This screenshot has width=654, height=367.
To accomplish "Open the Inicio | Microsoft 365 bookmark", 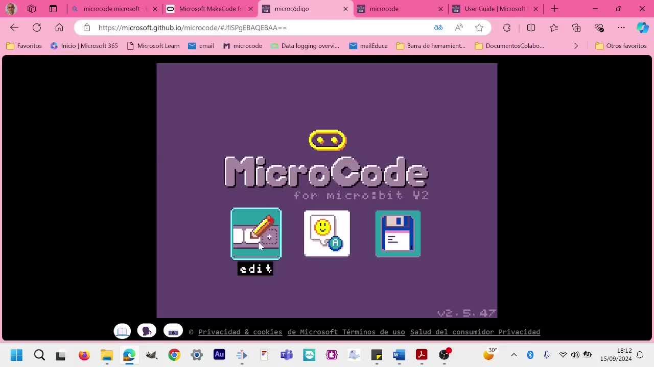I will [84, 46].
